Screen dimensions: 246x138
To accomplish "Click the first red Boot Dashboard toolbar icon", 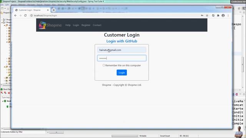I will pos(2,93).
